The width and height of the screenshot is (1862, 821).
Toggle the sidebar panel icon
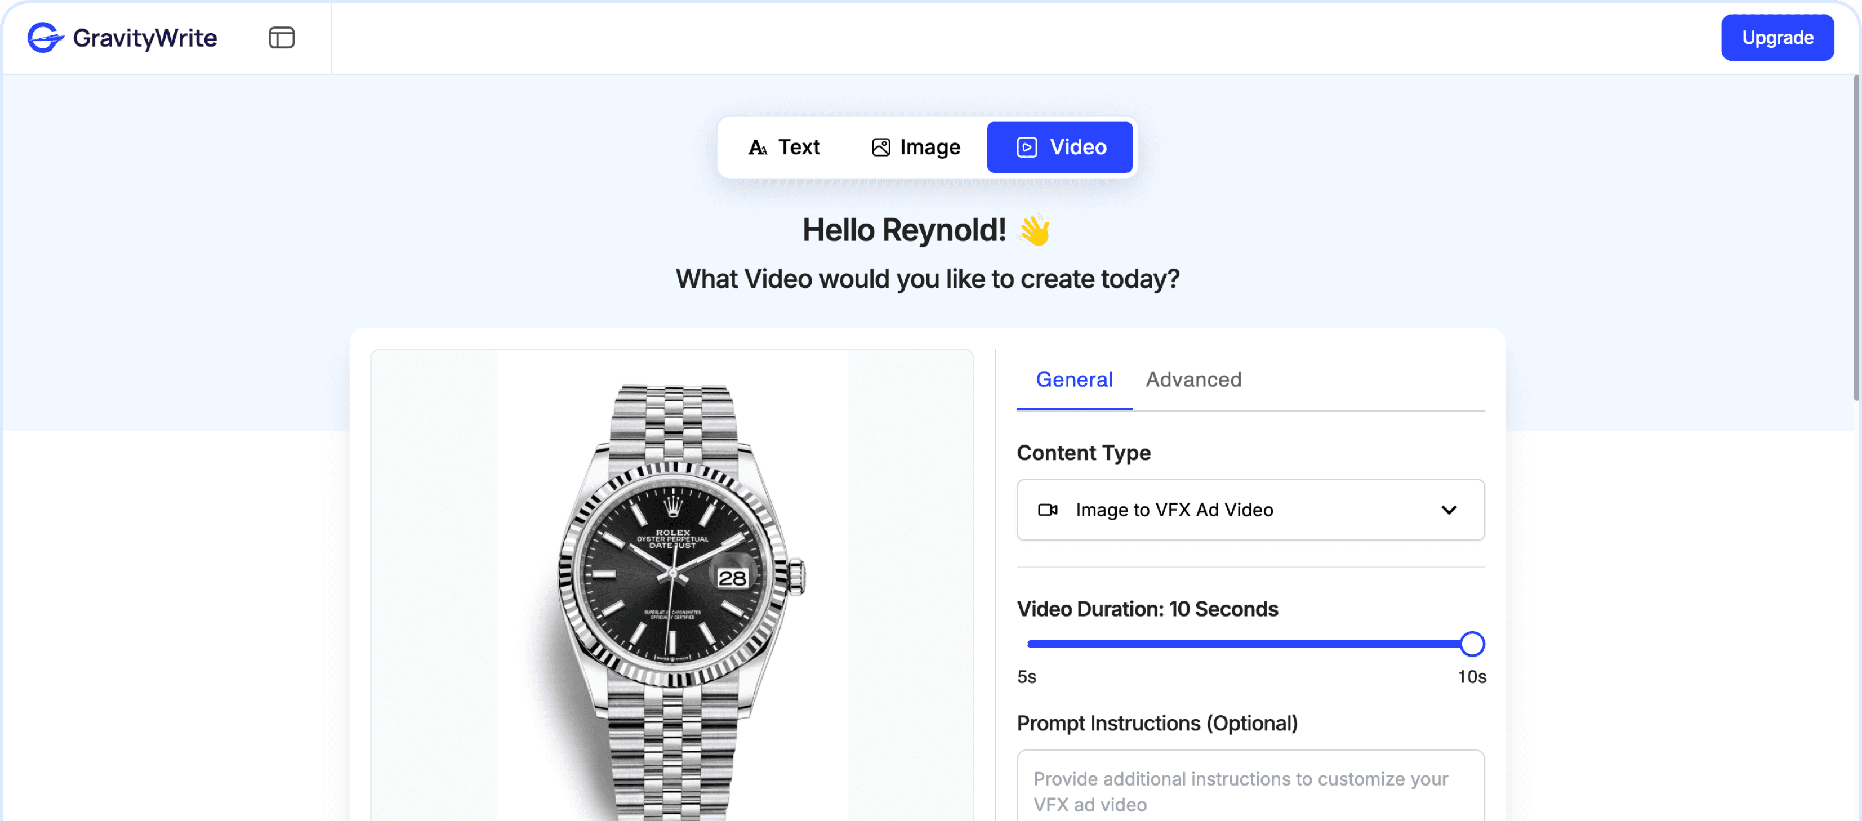coord(281,38)
